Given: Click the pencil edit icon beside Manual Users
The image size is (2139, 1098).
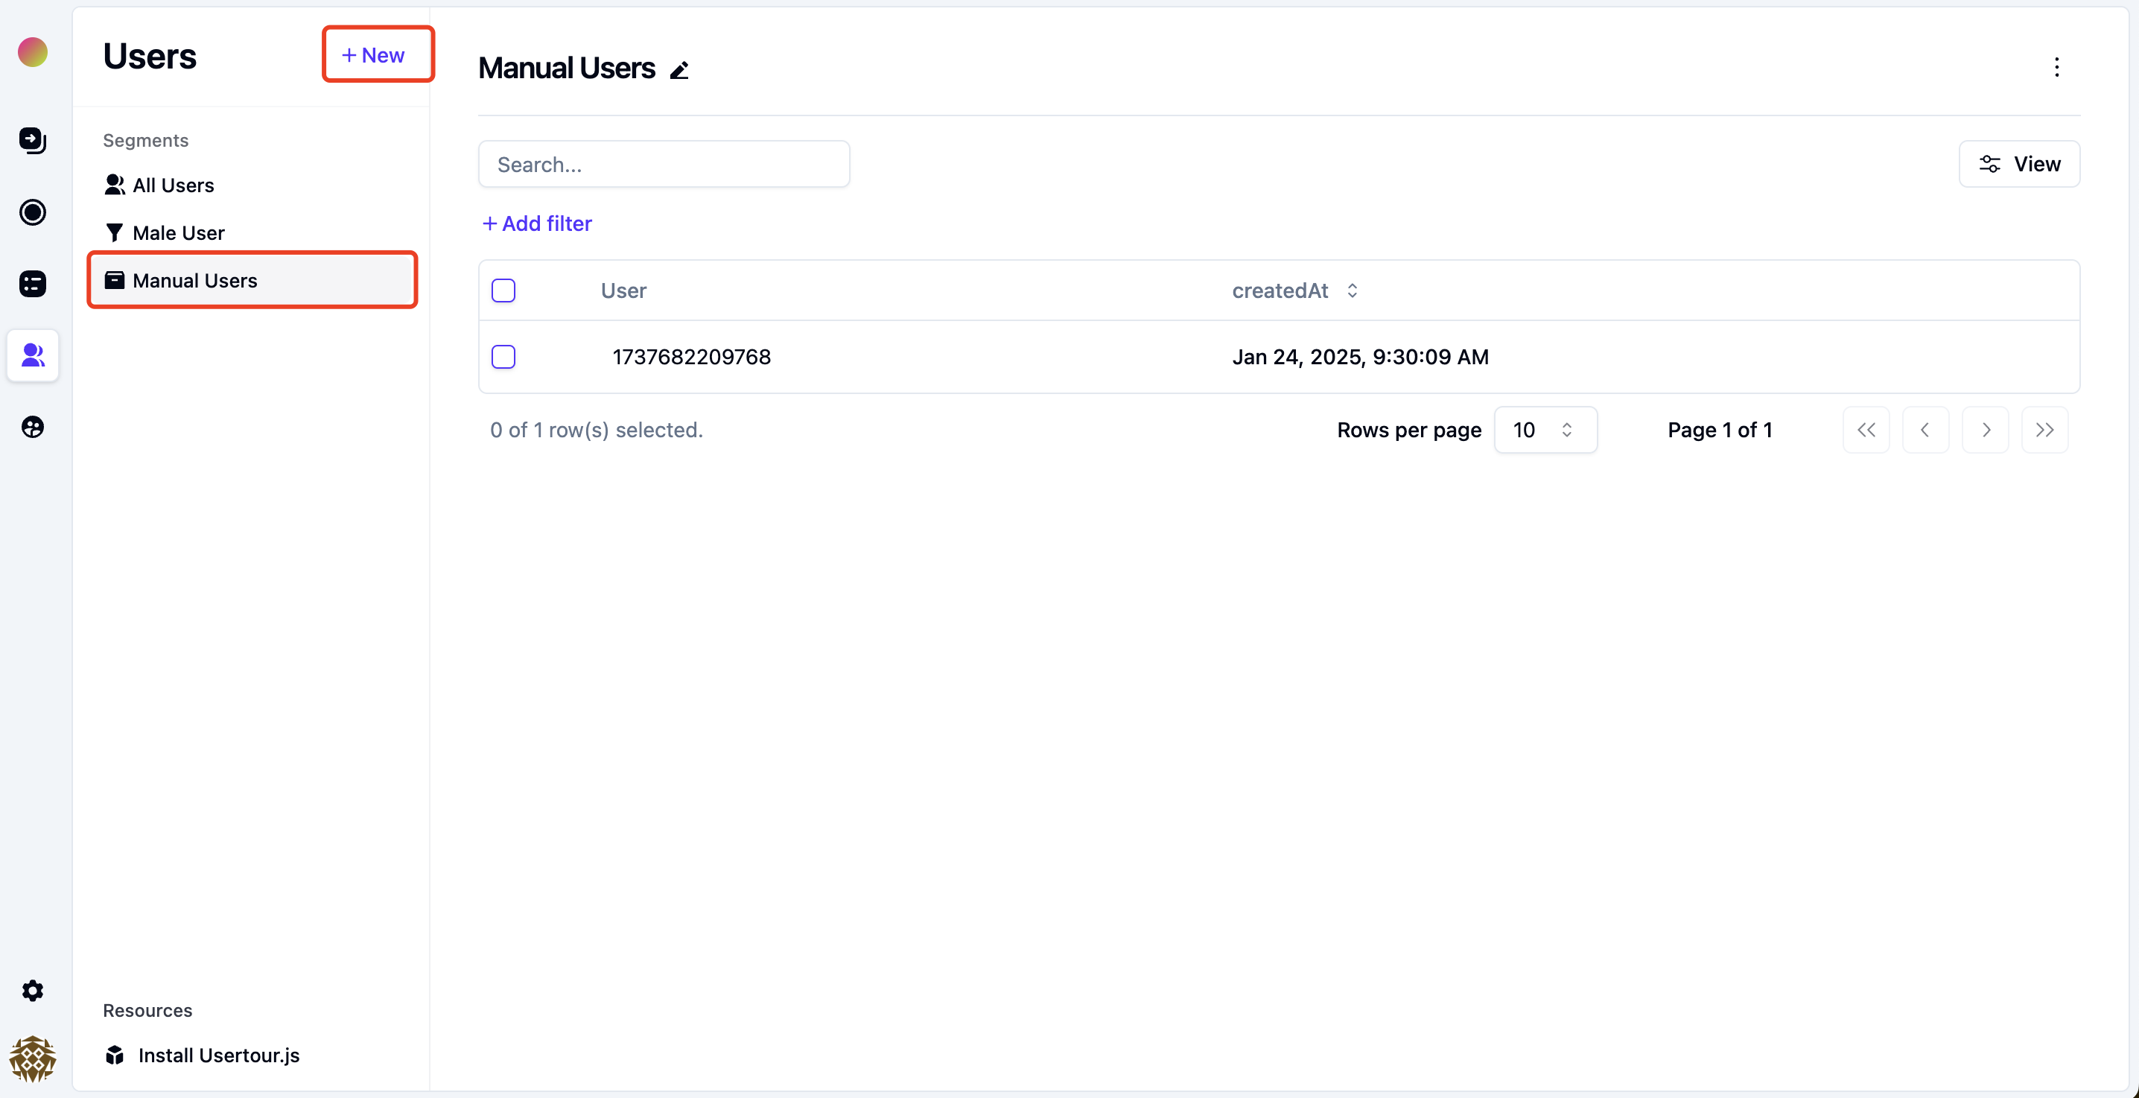Looking at the screenshot, I should [679, 71].
